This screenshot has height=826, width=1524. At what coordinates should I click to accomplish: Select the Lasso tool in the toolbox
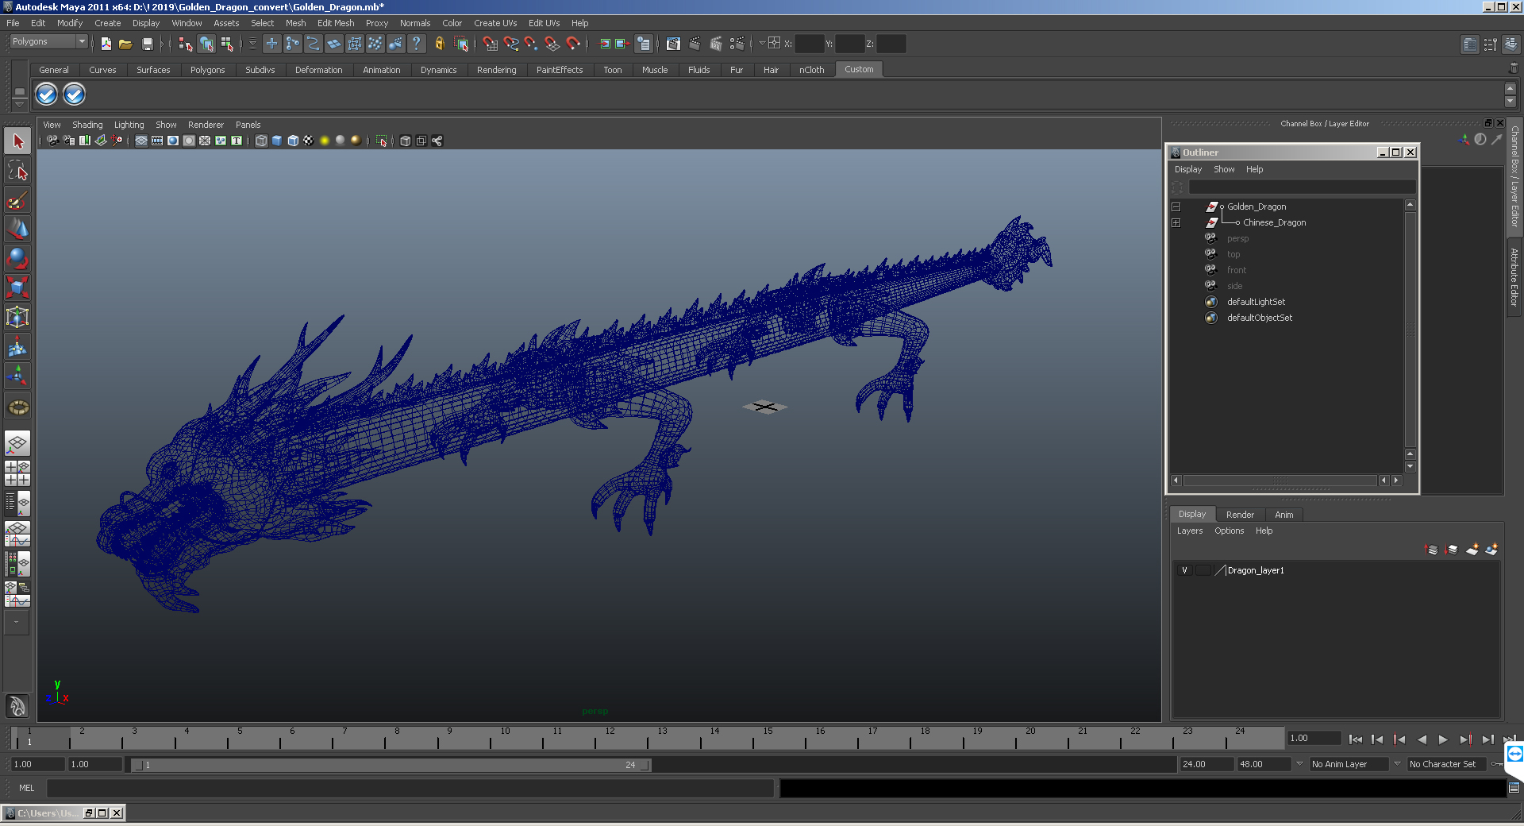17,171
